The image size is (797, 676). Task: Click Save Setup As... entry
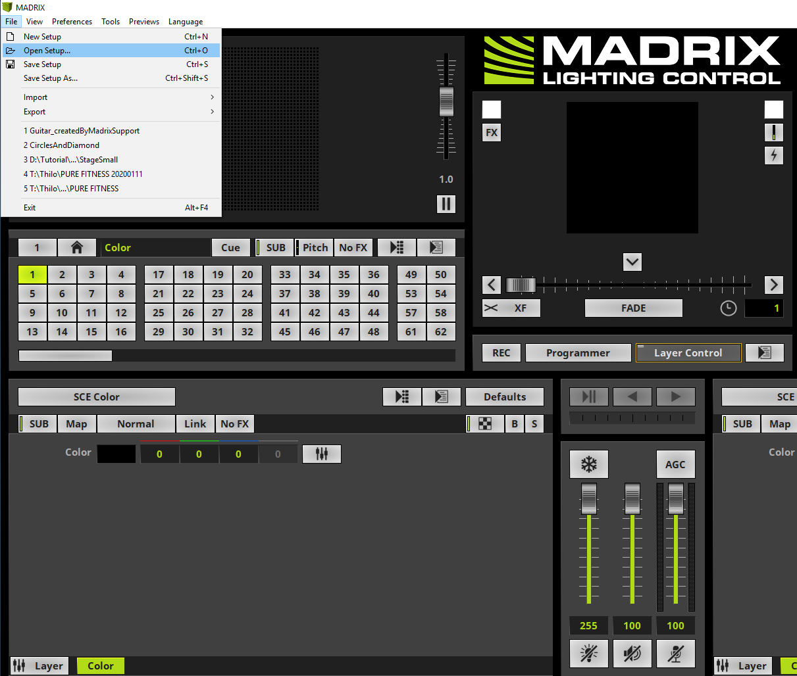point(111,78)
